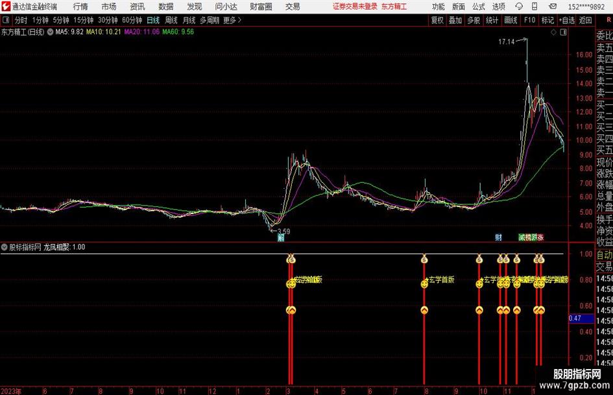Image resolution: width=613 pixels, height=395 pixels.
Task: Click the 自动 label in right panel
Action: click(x=605, y=255)
